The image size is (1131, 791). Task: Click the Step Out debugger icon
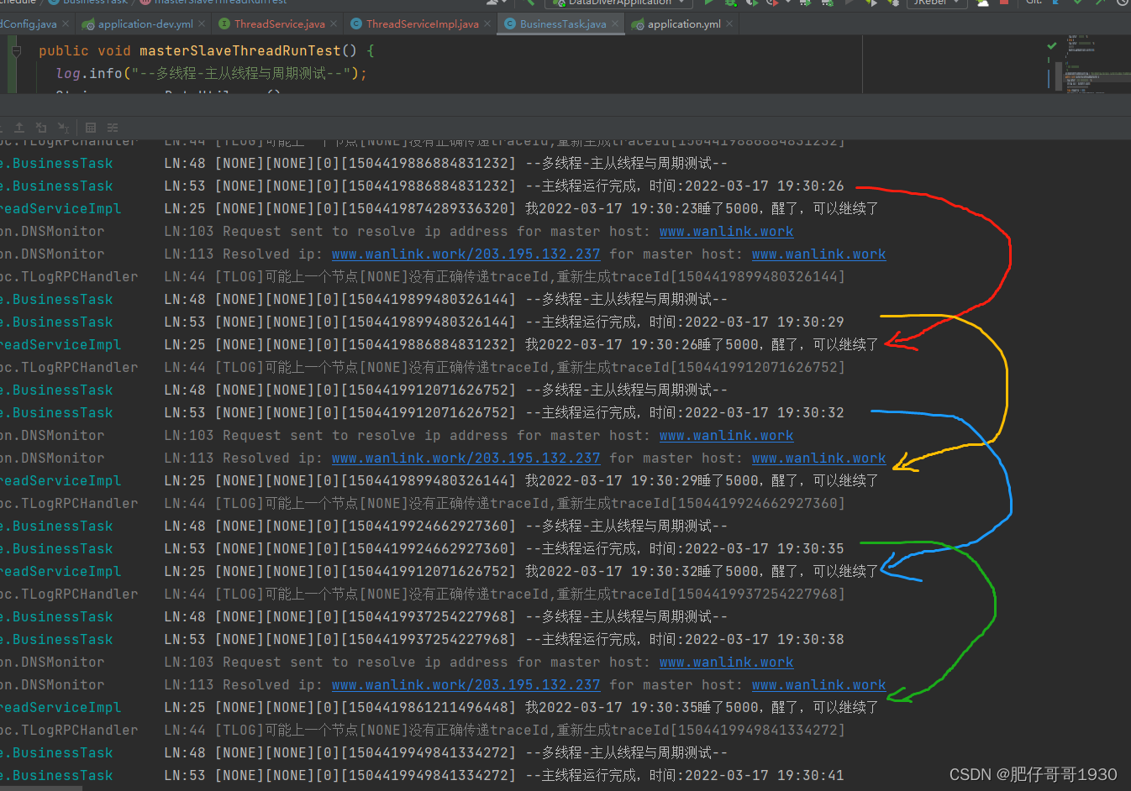coord(19,128)
